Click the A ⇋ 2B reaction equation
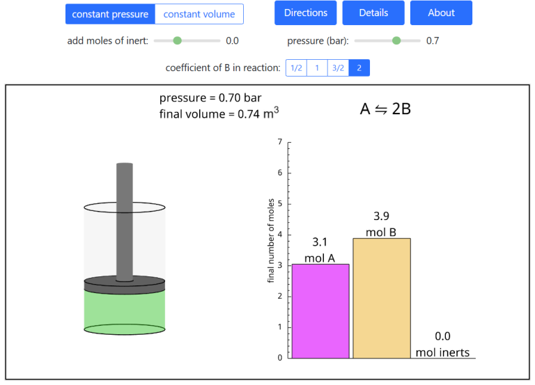 click(385, 109)
